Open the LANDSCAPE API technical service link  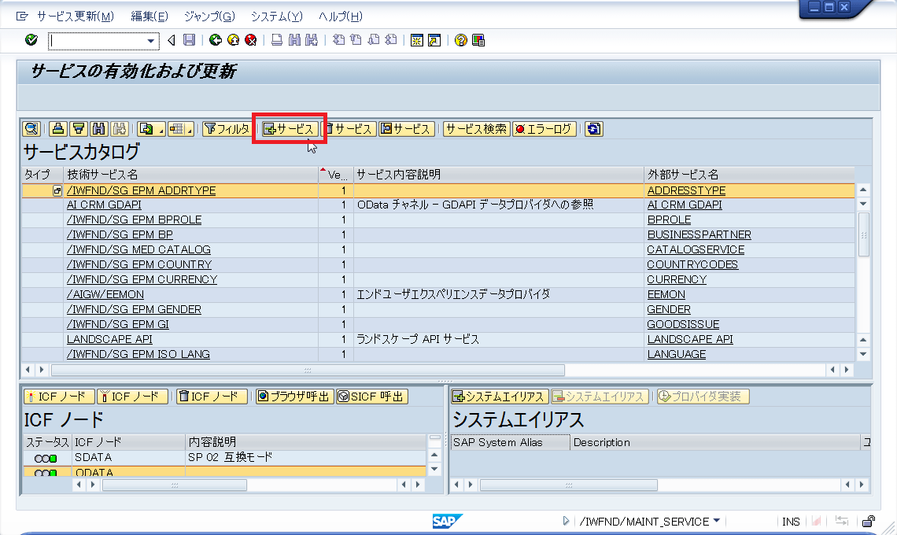(109, 339)
